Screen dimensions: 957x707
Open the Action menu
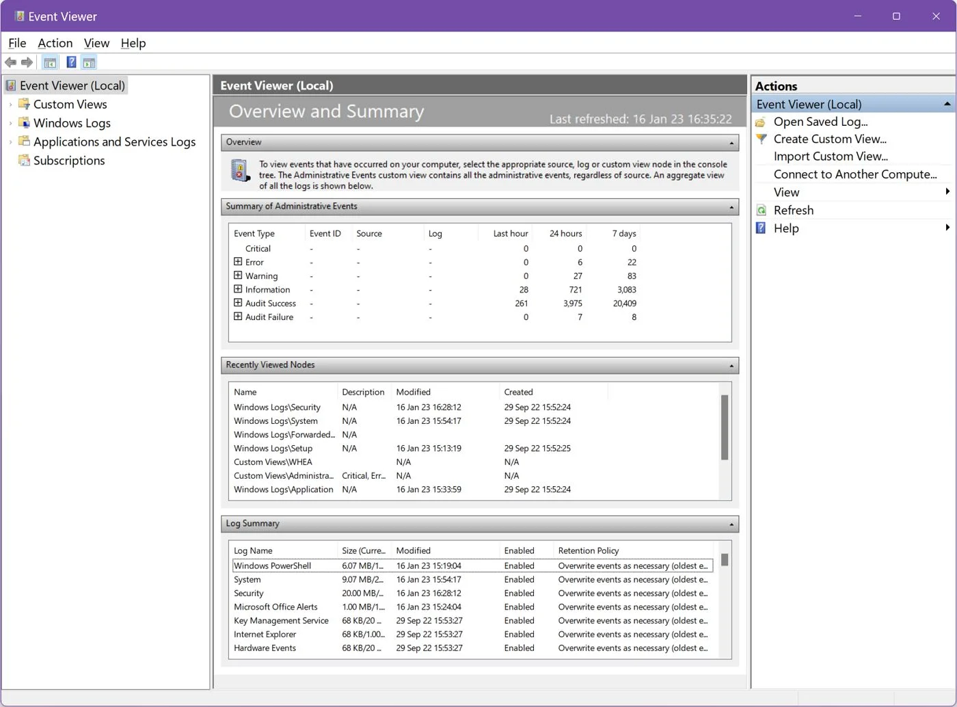pos(55,43)
